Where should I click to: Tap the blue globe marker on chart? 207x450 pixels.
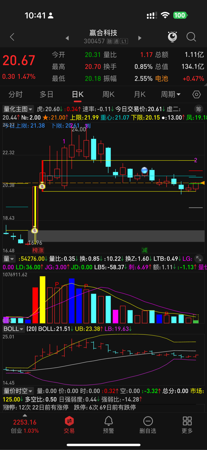point(144,170)
